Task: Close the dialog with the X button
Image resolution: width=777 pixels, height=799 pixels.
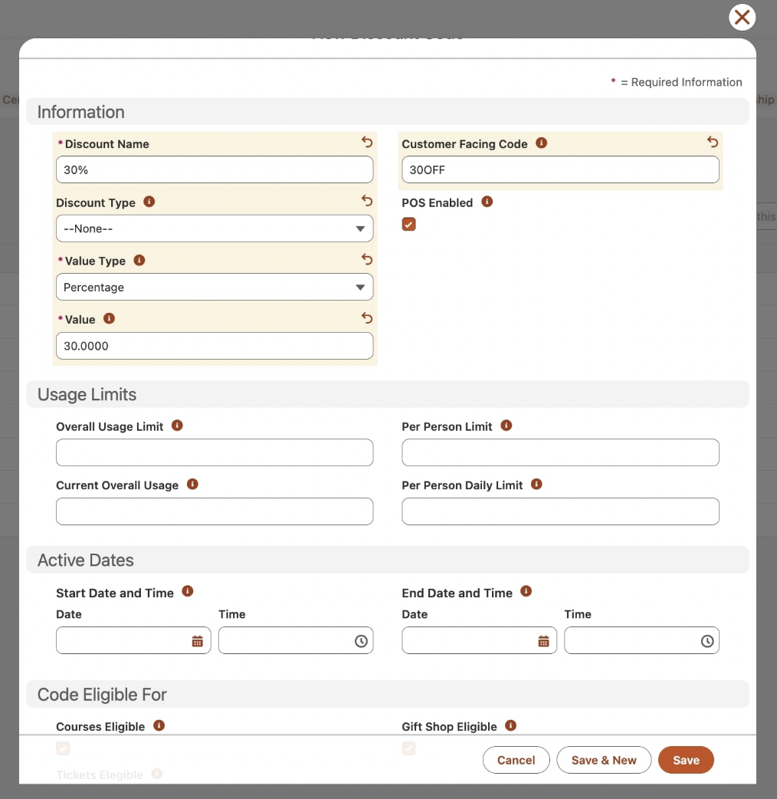Action: tap(742, 17)
